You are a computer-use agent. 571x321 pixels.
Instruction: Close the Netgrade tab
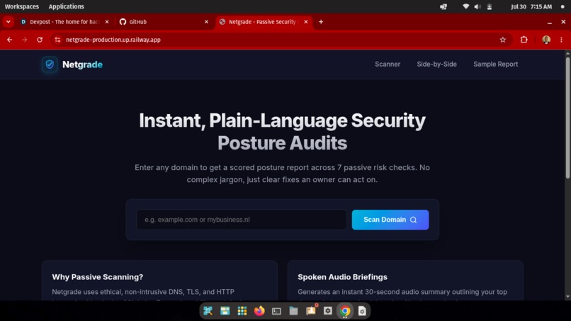[x=306, y=22]
